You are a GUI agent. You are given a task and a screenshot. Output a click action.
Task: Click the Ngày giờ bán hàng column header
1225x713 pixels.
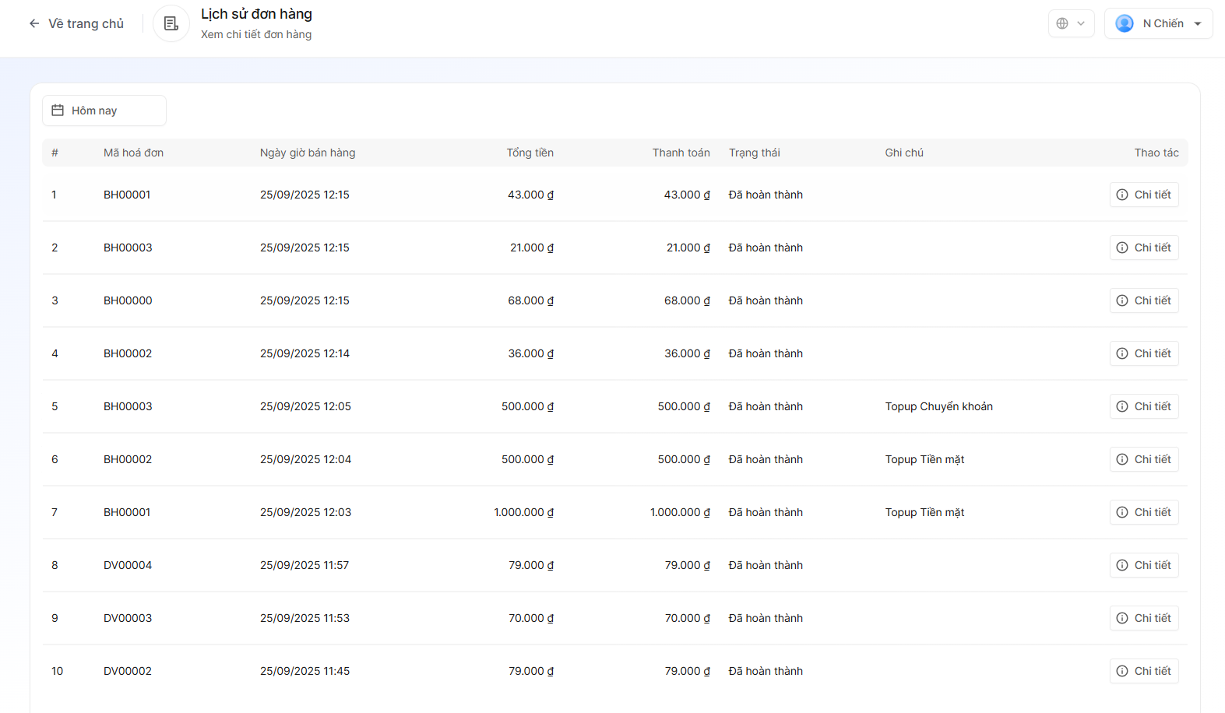coord(308,153)
